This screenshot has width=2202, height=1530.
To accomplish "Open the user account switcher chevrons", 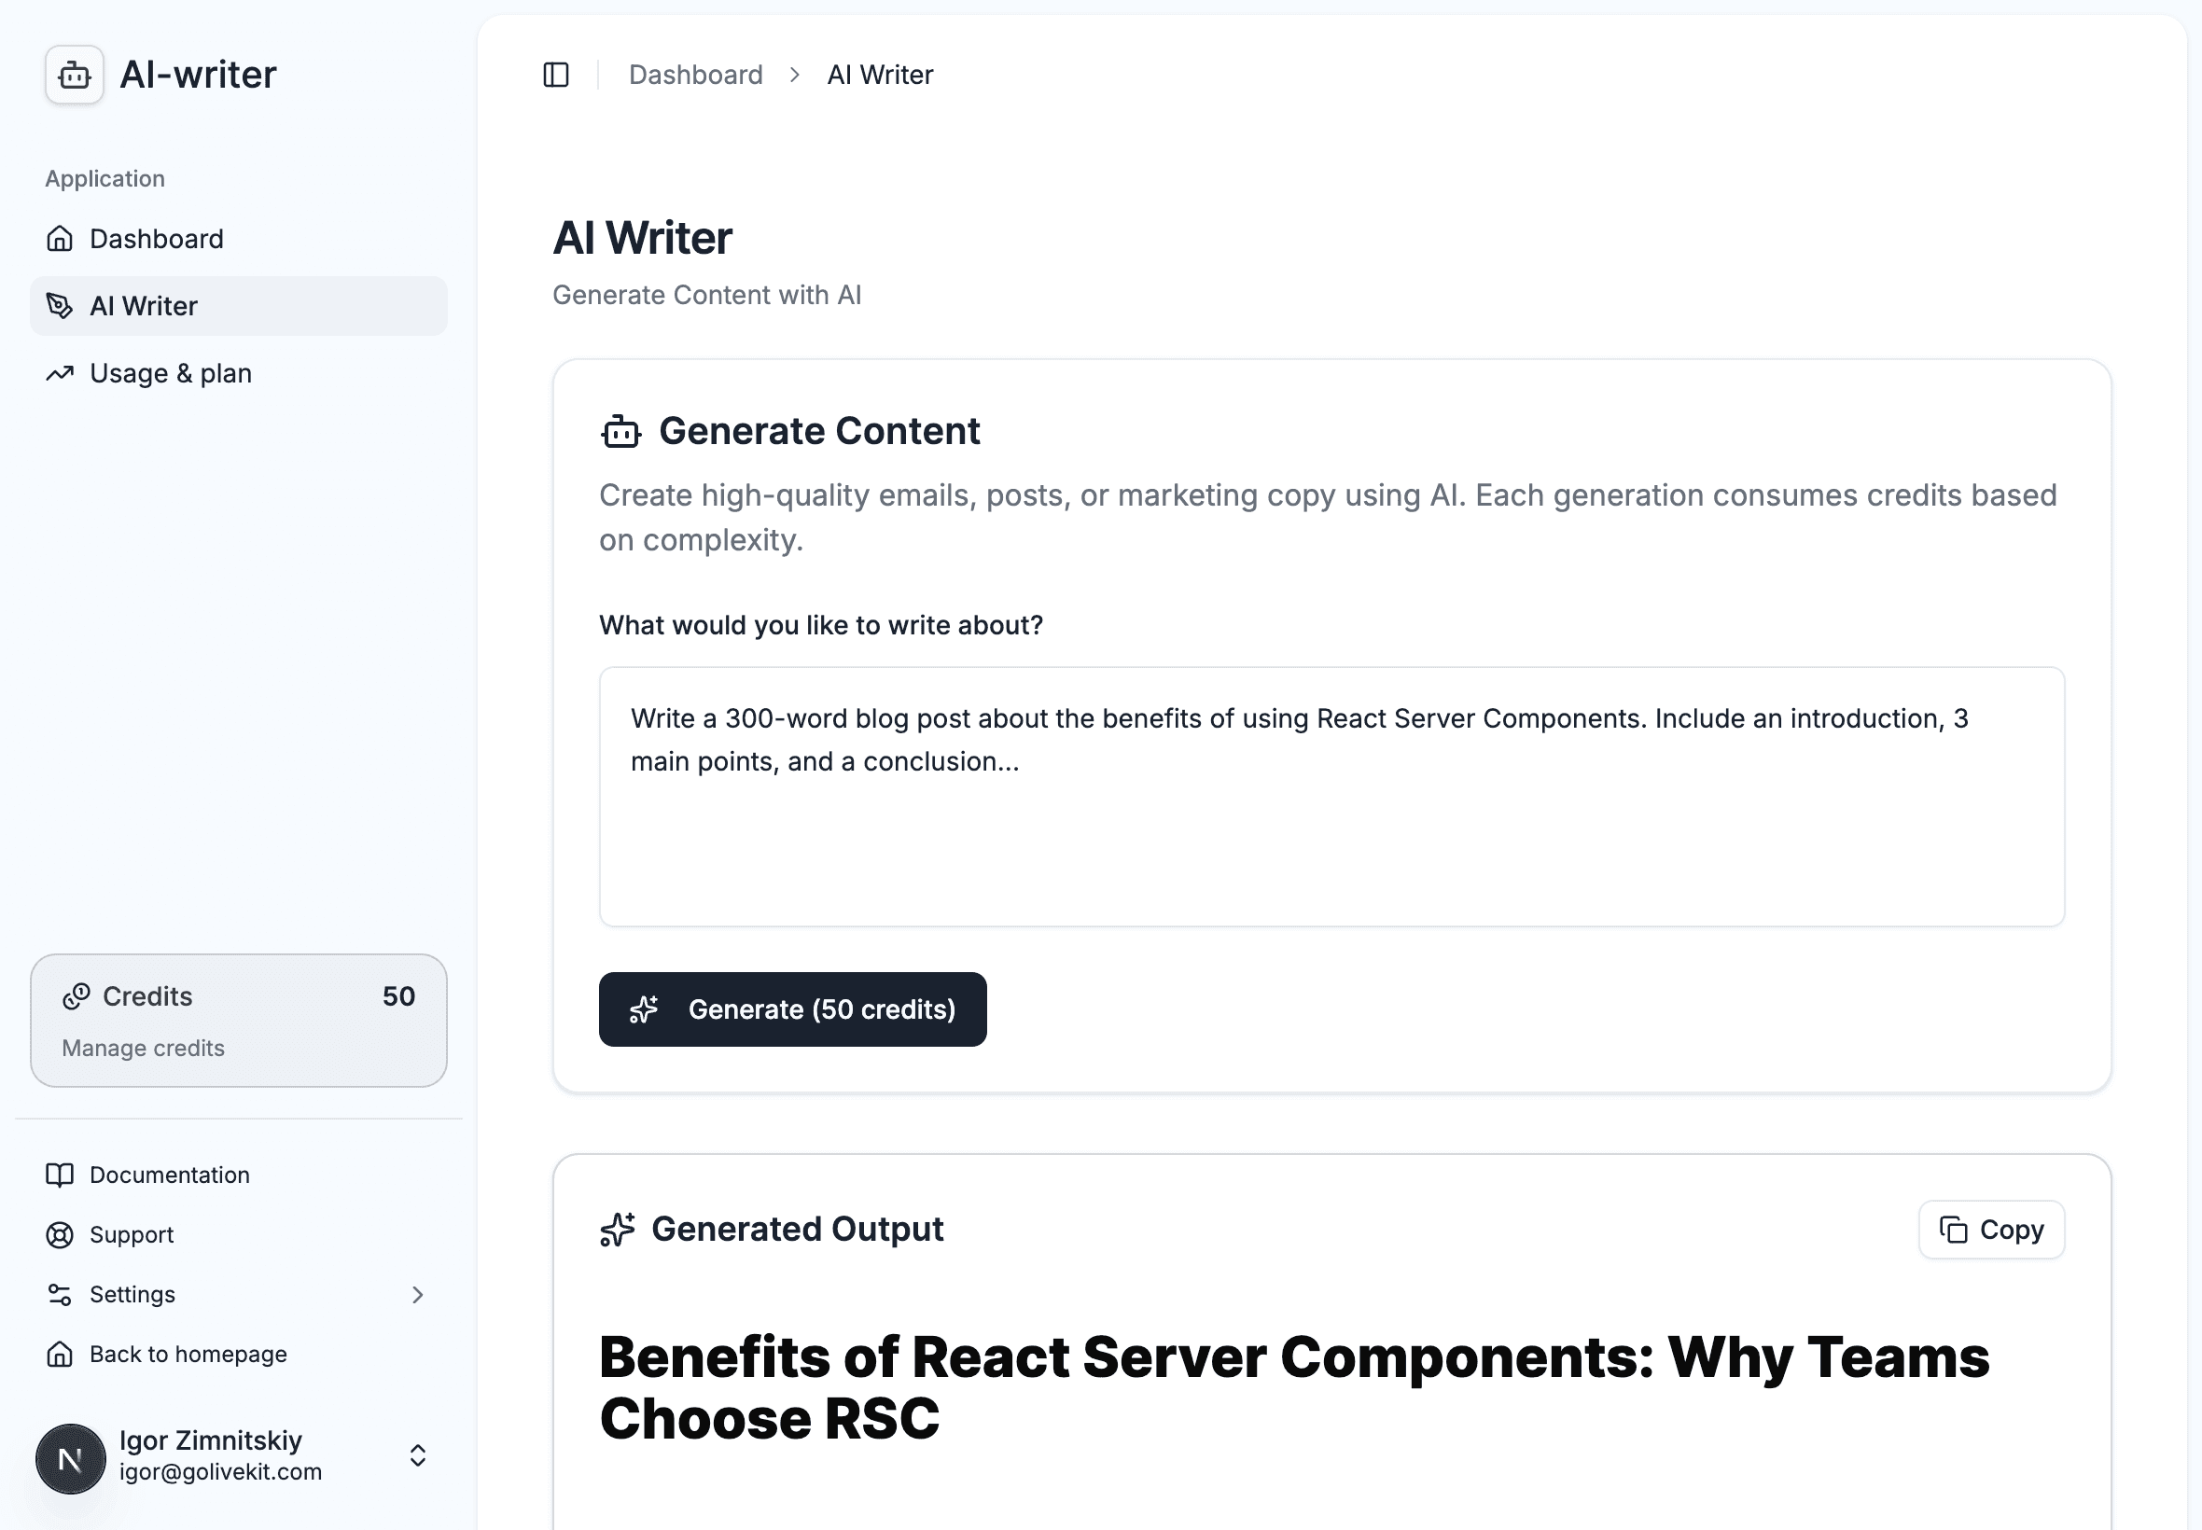I will pos(417,1455).
